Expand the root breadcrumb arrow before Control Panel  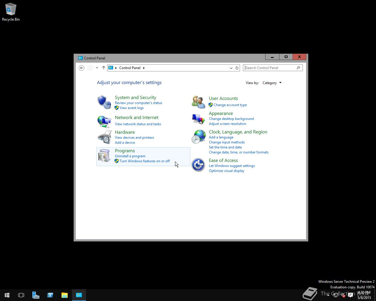click(116, 68)
